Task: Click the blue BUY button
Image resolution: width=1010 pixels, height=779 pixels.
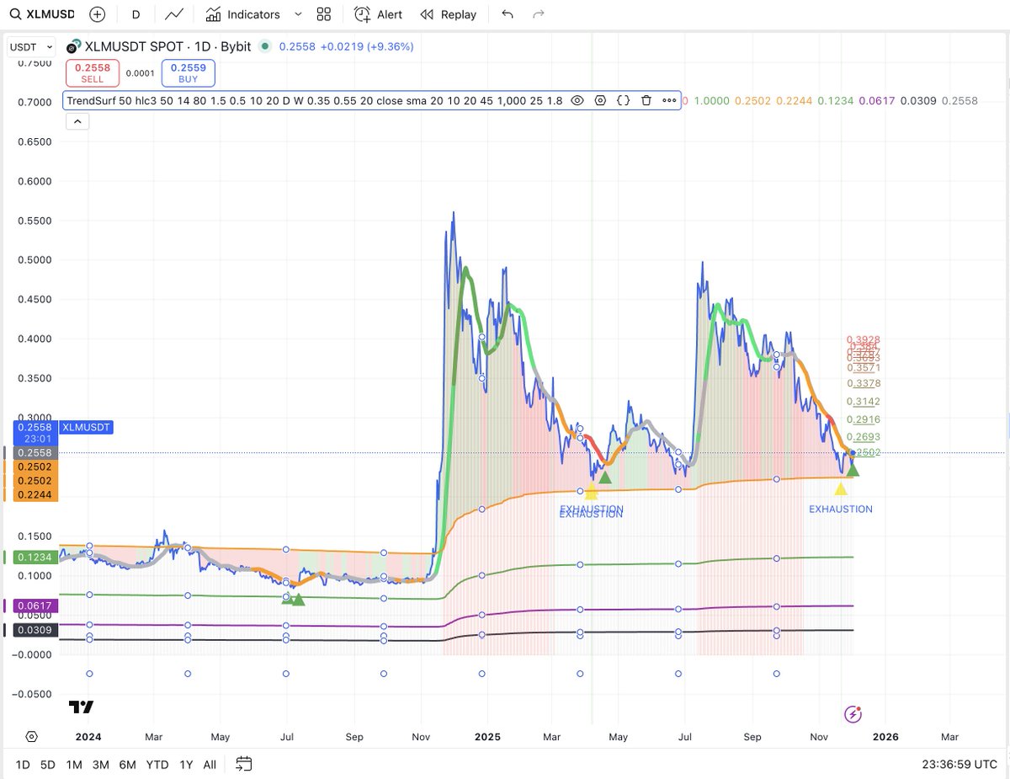Action: (x=188, y=73)
